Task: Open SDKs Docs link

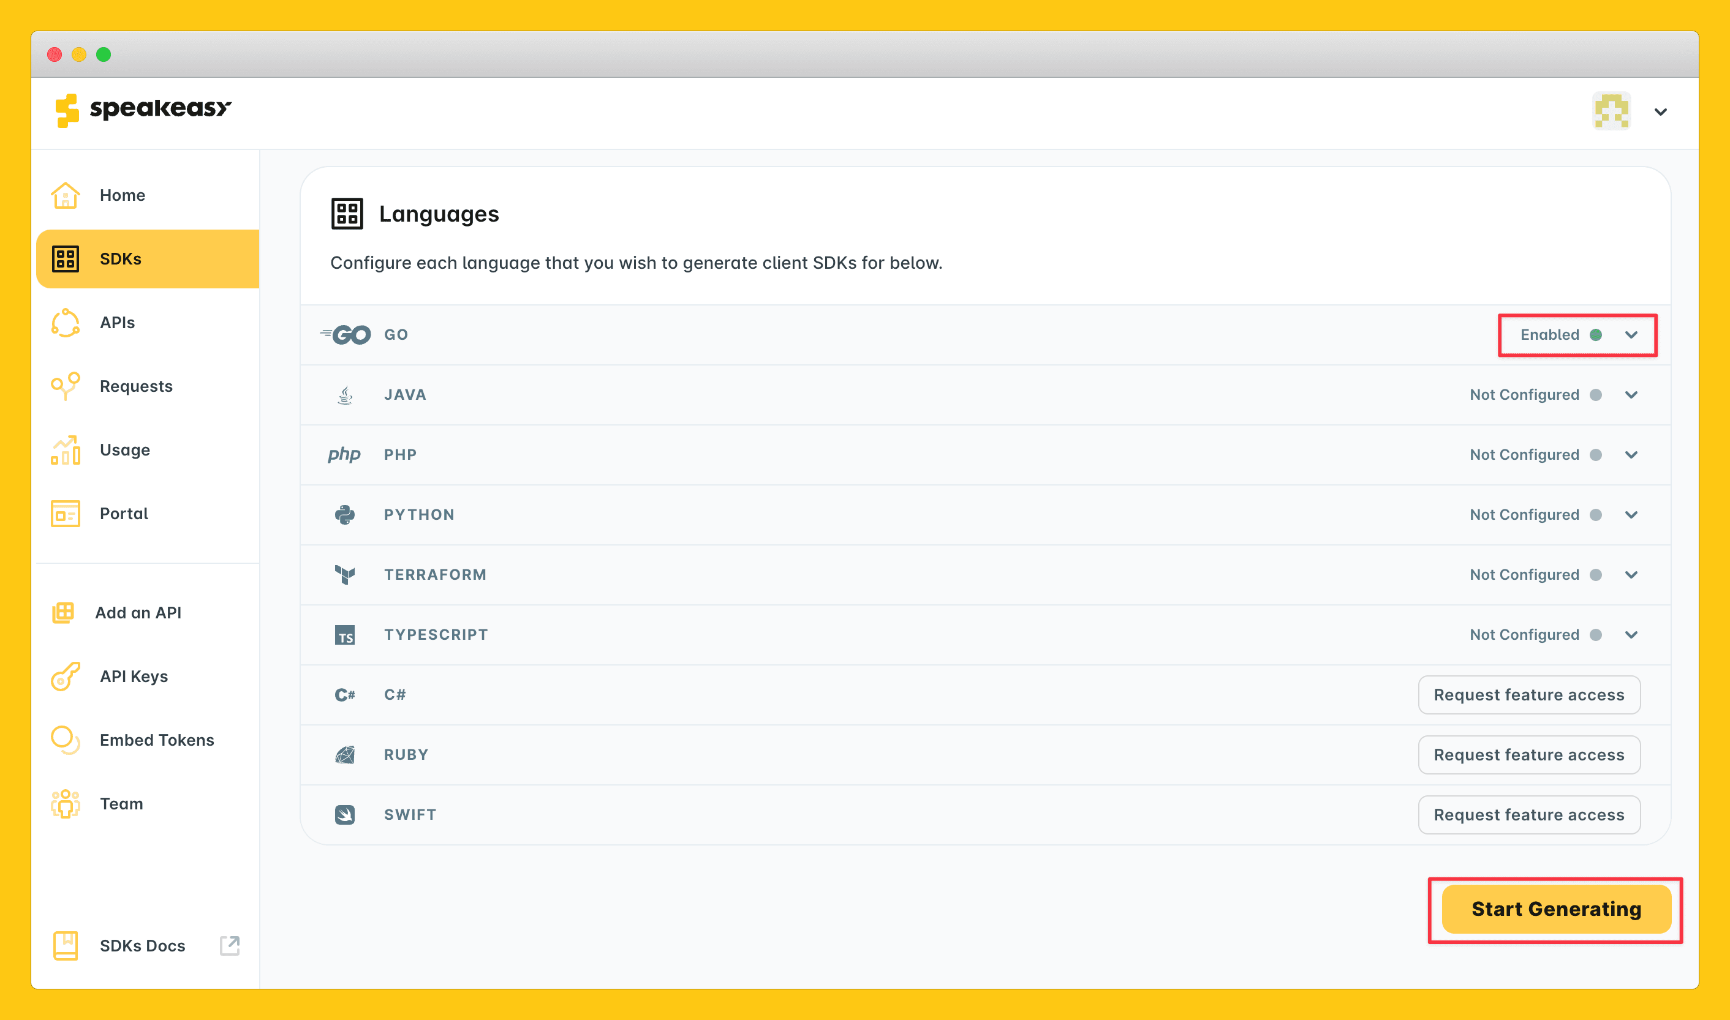Action: (x=148, y=946)
